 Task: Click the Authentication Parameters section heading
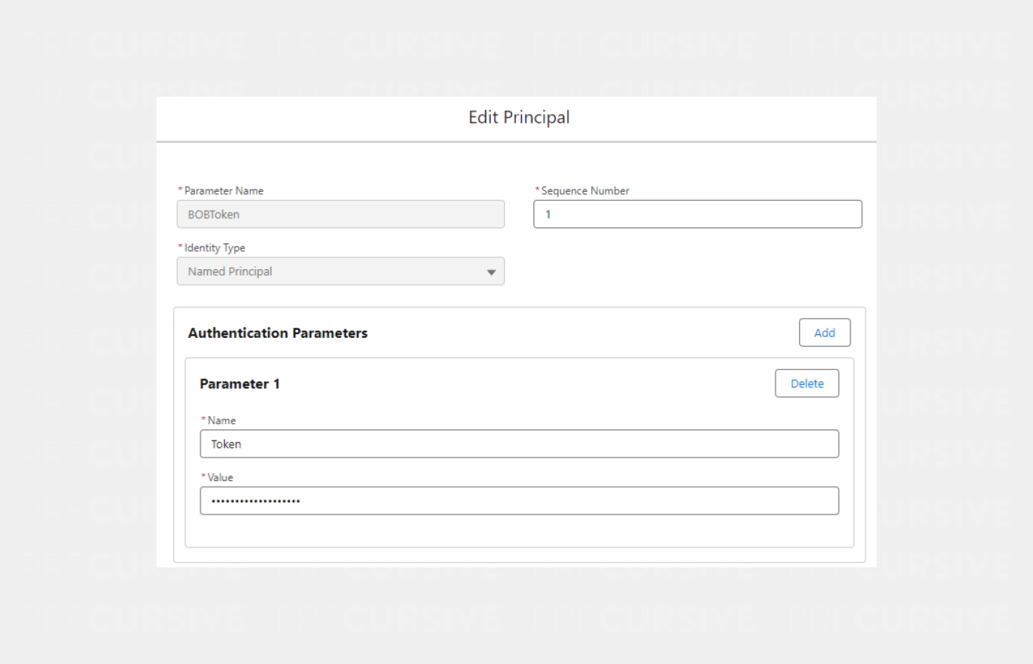click(x=277, y=333)
